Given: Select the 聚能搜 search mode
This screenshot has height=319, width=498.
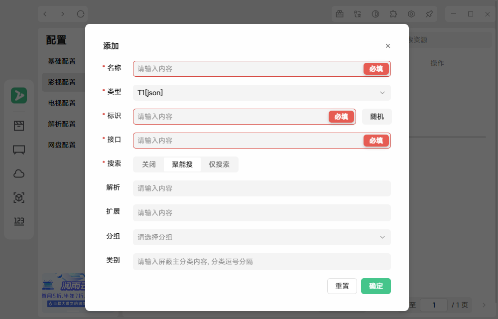Looking at the screenshot, I should tap(183, 164).
